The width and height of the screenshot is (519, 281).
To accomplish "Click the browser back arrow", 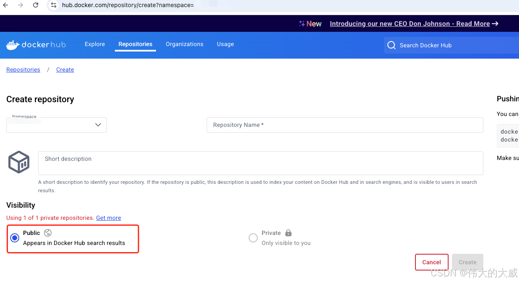I will (x=5, y=5).
